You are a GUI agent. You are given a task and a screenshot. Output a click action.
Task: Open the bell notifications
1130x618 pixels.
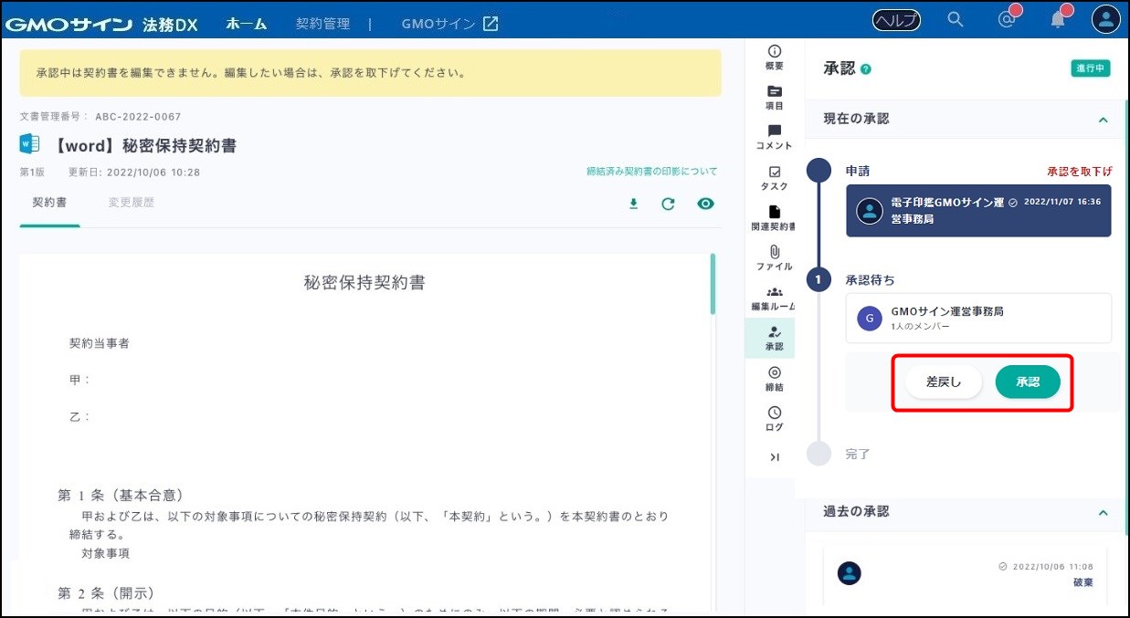point(1058,19)
